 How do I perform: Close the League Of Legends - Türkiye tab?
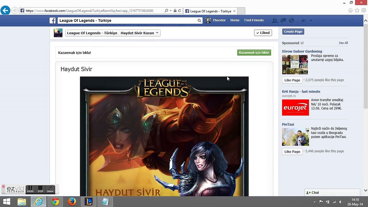pos(234,11)
